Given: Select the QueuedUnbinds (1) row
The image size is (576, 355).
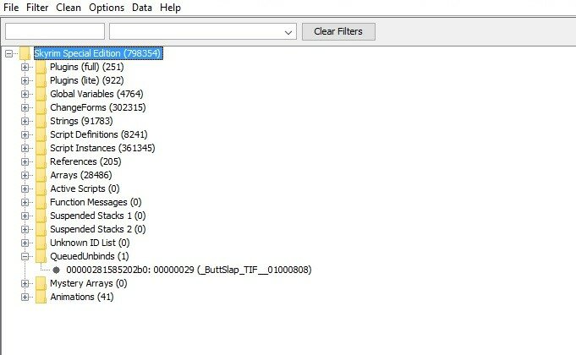Looking at the screenshot, I should 90,257.
